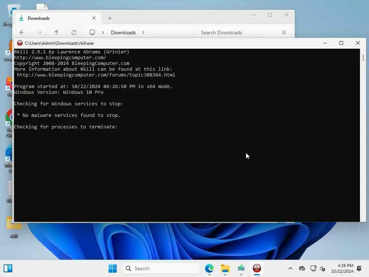The height and width of the screenshot is (277, 369).
Task: Show hidden system tray icons
Action: (x=290, y=268)
